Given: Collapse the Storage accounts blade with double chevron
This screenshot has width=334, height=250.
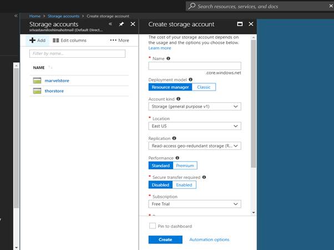Looking at the screenshot, I should (110, 24).
